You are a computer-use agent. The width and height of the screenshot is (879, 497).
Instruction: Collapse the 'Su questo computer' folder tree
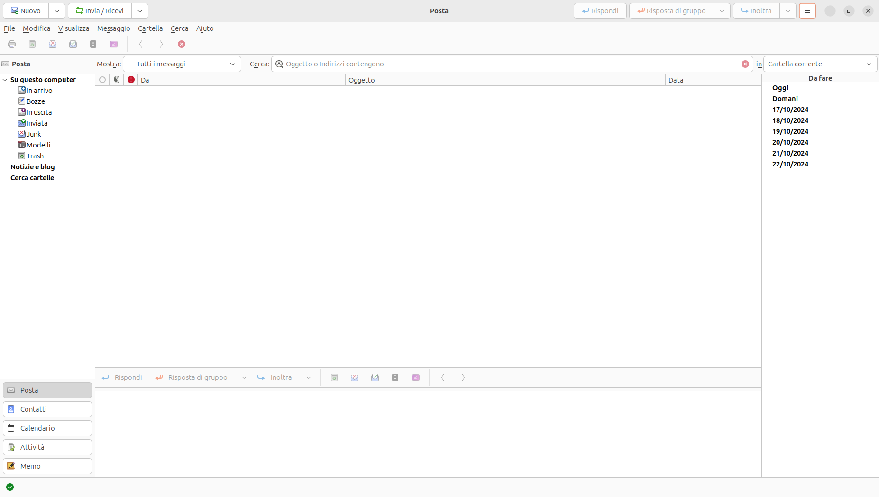click(5, 80)
